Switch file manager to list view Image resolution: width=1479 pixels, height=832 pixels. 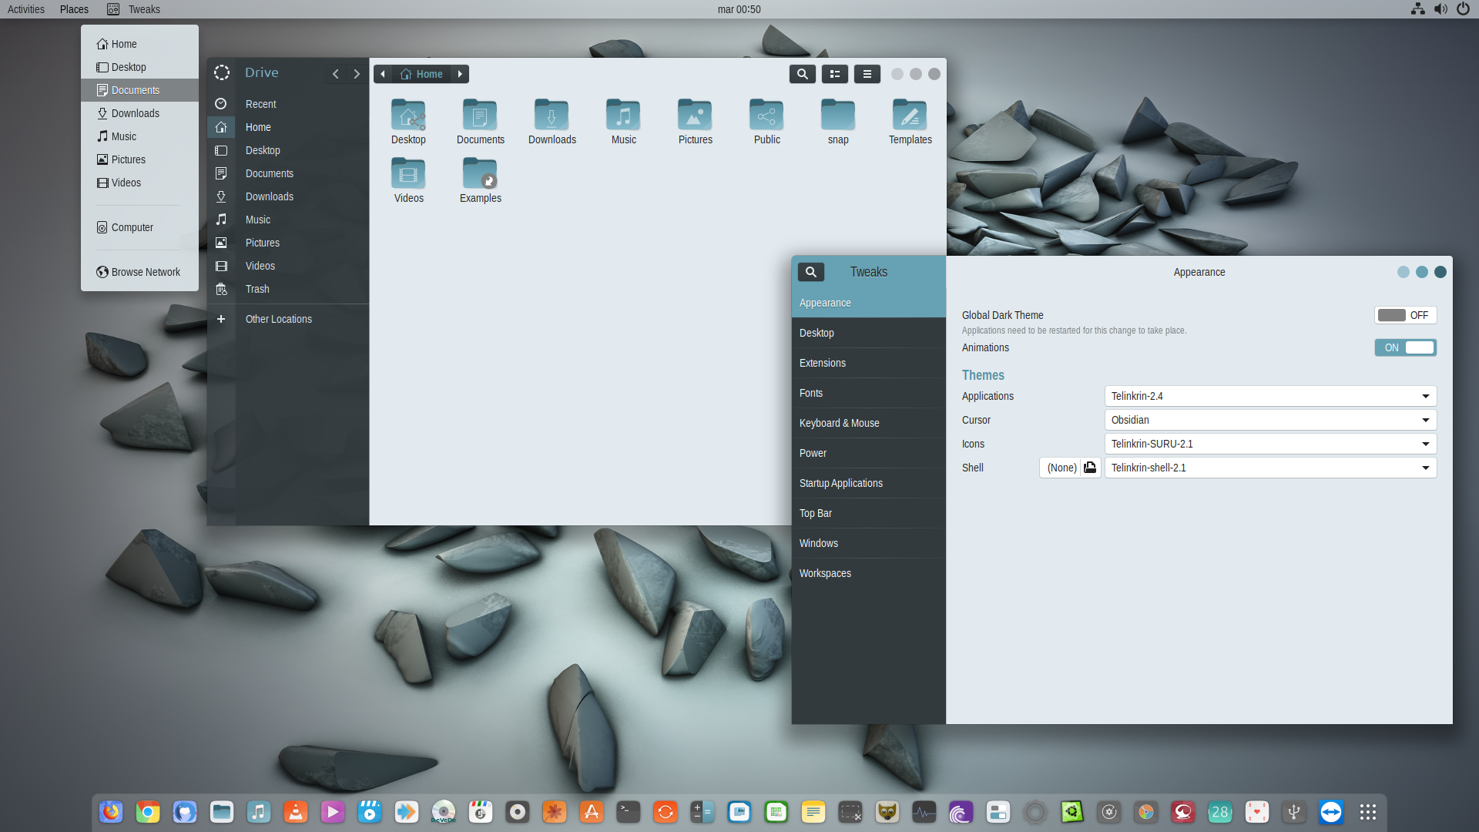[834, 74]
